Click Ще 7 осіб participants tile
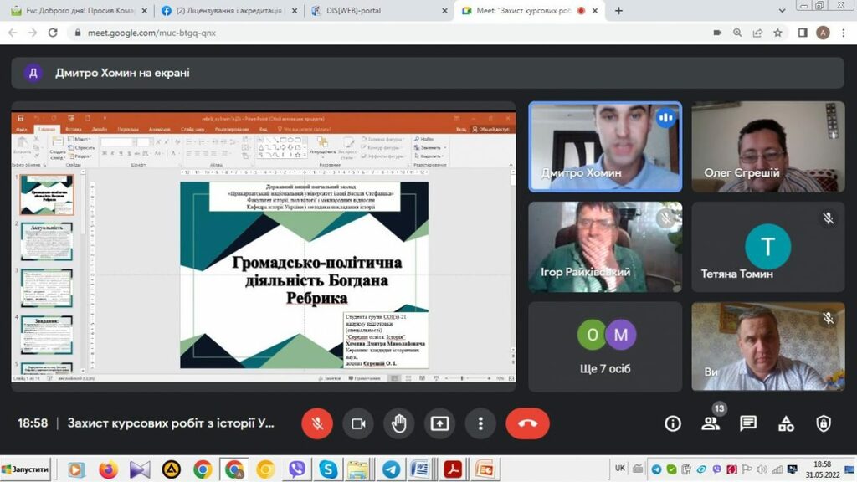The height and width of the screenshot is (482, 857). (605, 347)
